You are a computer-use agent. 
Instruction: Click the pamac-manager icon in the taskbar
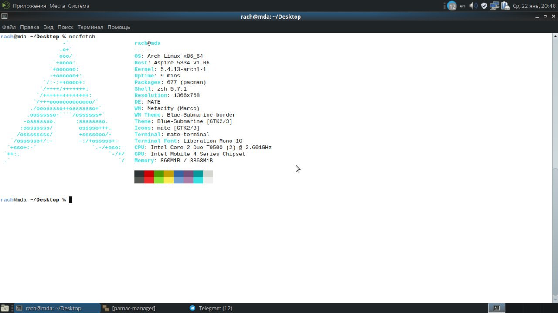tap(105, 308)
